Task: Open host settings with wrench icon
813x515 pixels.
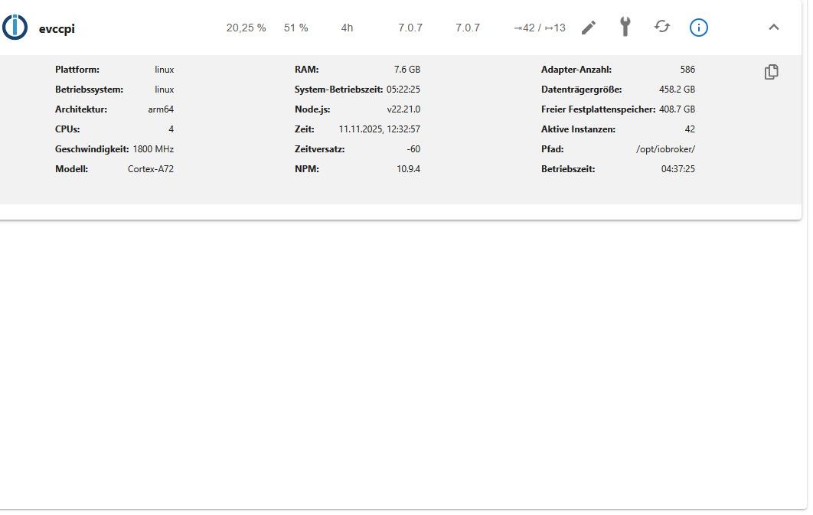Action: coord(625,27)
